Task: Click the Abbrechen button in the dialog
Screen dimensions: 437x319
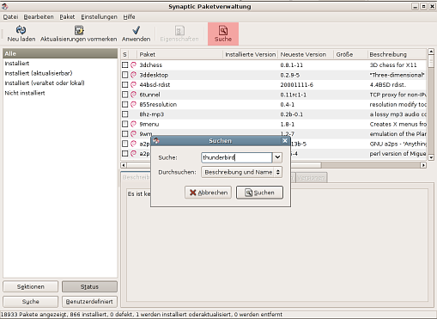Action: click(208, 193)
